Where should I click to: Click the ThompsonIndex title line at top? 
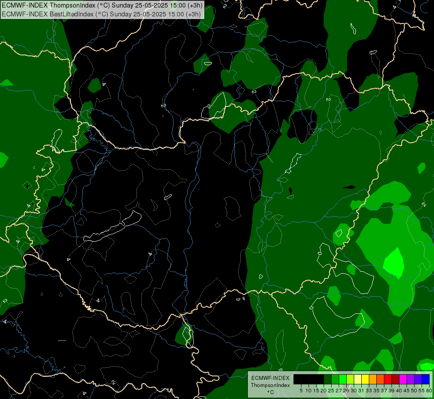coord(102,5)
